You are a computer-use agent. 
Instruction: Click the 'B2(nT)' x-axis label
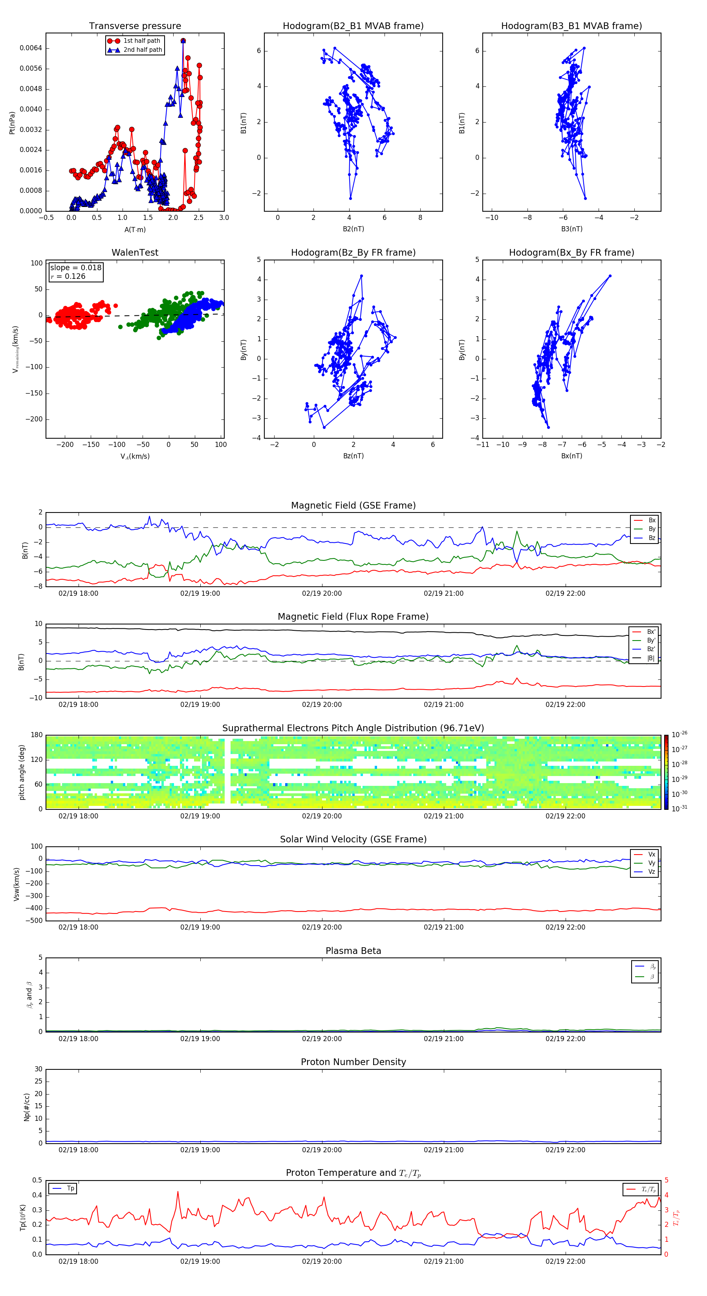353,229
